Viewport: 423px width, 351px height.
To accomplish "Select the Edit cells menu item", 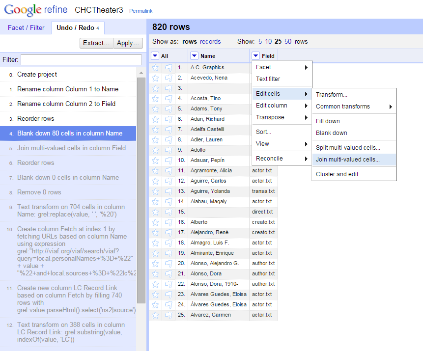I will (x=282, y=94).
